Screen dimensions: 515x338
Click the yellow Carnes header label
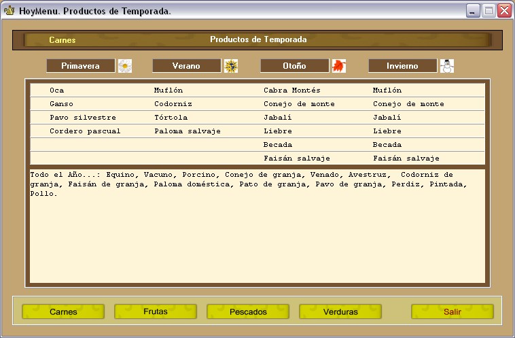pyautogui.click(x=63, y=40)
